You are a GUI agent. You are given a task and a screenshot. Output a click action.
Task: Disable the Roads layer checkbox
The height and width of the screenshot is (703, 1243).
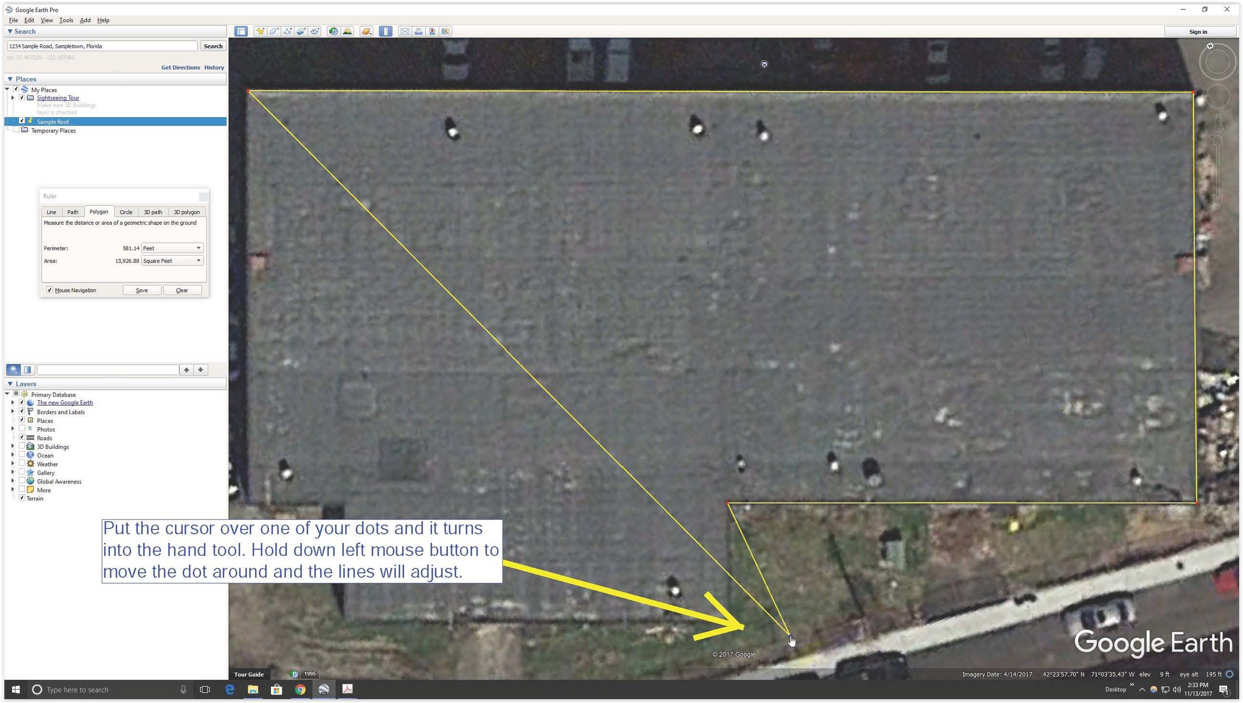click(x=22, y=437)
